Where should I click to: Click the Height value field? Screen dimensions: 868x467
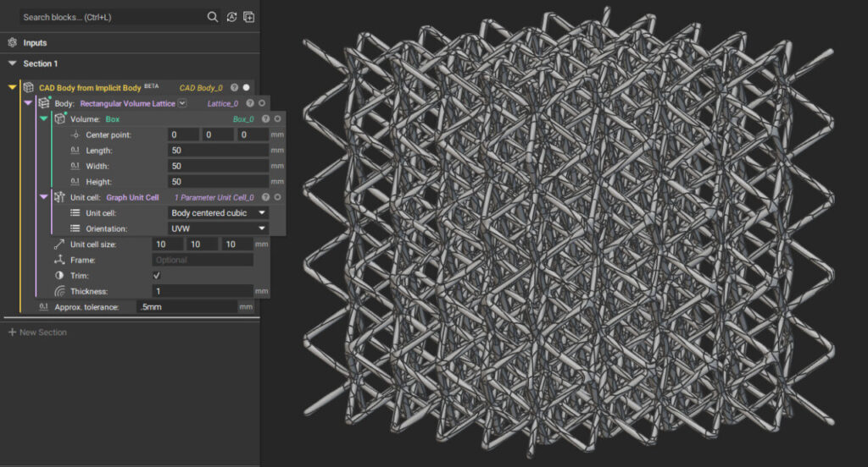pyautogui.click(x=218, y=181)
